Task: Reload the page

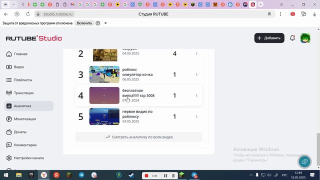Action: pos(28,14)
